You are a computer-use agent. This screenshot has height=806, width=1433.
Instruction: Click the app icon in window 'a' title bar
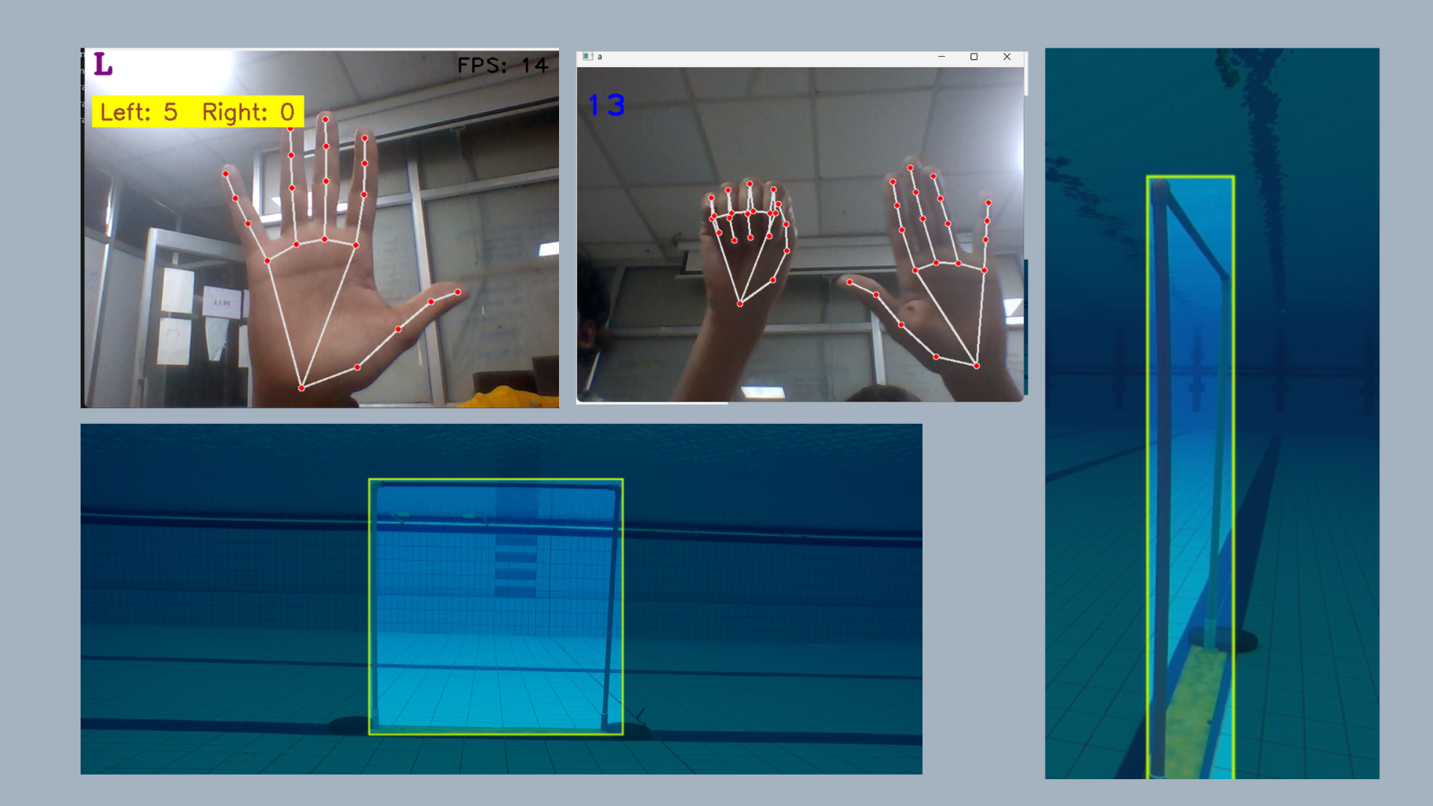point(587,57)
